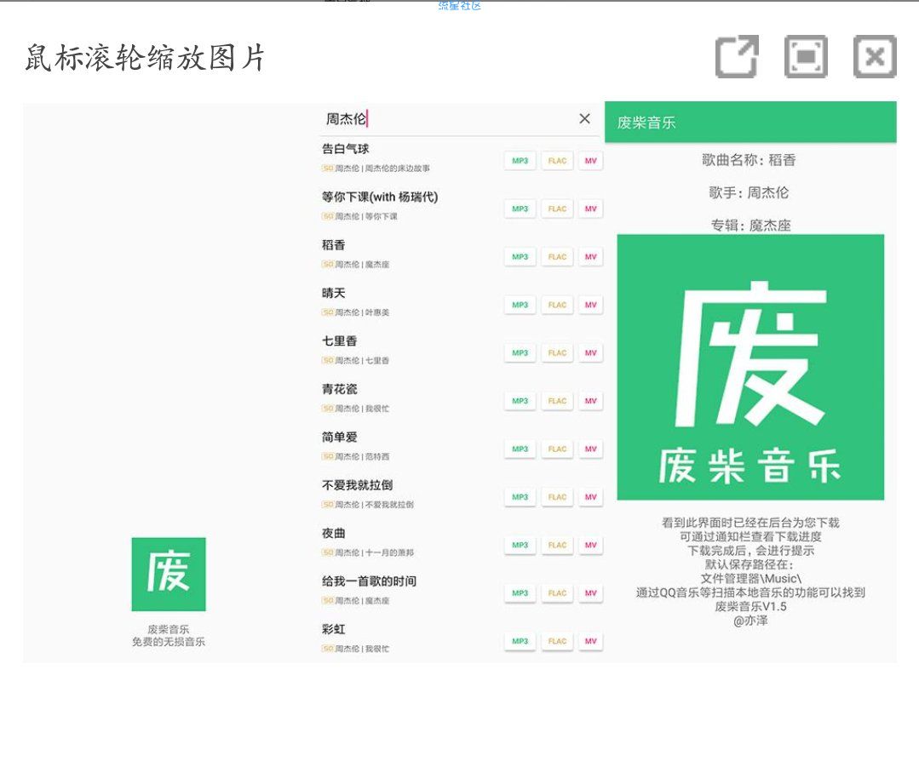Select song title 稻香
Image resolution: width=919 pixels, height=761 pixels.
(x=334, y=245)
